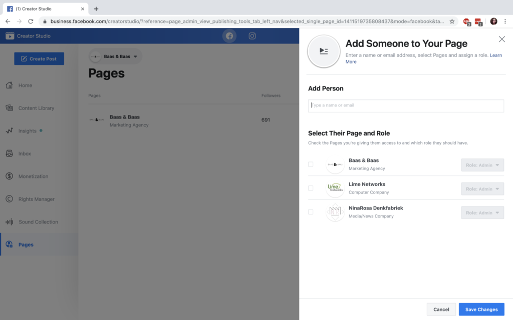
Task: Select the Creator Studio browser tab
Action: coord(45,9)
